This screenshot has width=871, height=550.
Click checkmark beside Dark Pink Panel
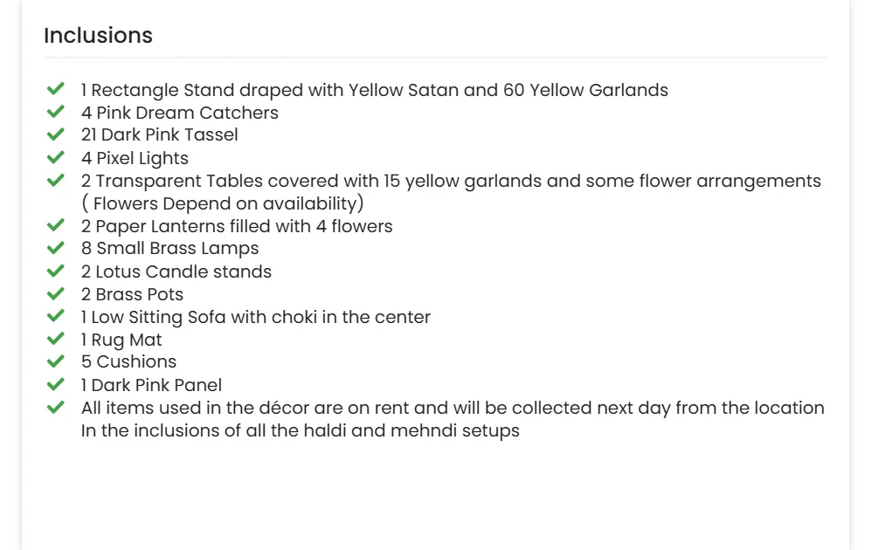point(56,384)
